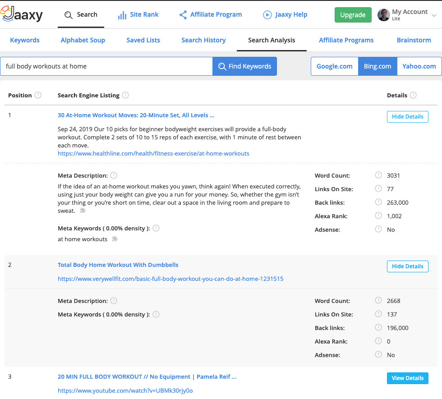Click the Word Count value 2668
The image size is (442, 399).
pyautogui.click(x=393, y=301)
